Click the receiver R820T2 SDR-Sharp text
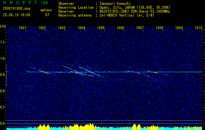 (135, 11)
